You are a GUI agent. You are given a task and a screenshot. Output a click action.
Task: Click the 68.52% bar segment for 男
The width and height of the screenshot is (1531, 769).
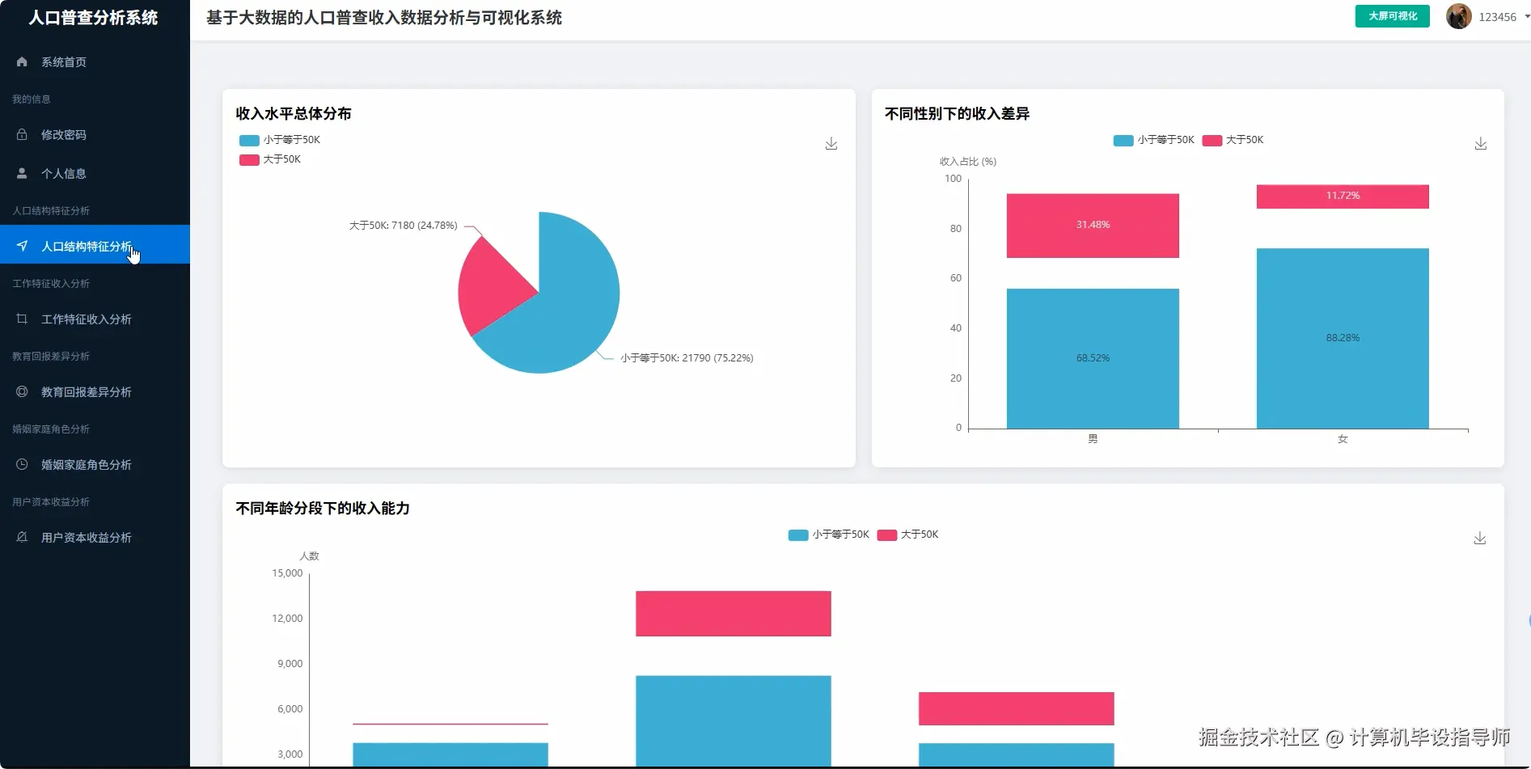click(x=1093, y=358)
